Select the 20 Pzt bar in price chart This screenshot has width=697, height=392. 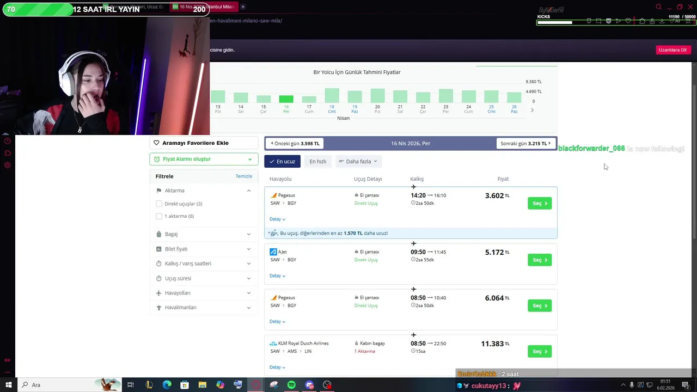tap(377, 96)
